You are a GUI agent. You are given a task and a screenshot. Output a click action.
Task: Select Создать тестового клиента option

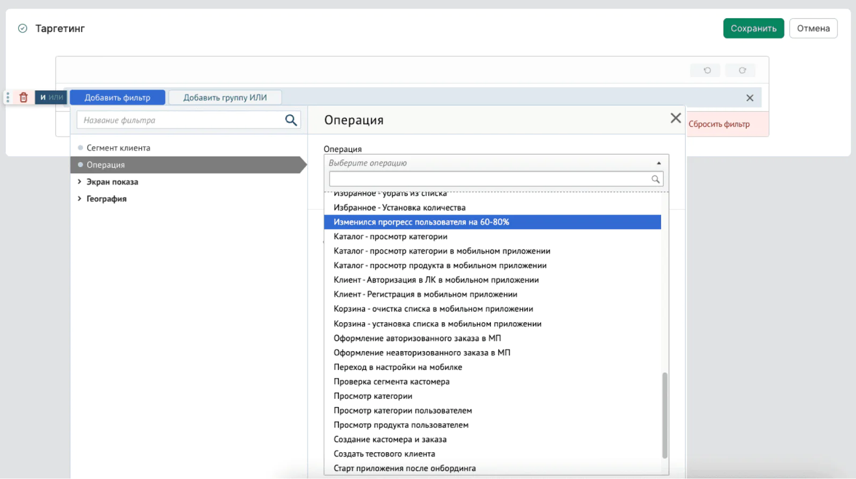pyautogui.click(x=493, y=454)
